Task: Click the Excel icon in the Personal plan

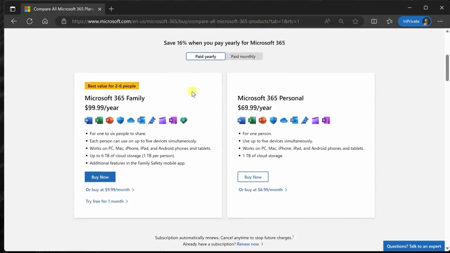Action: (252, 121)
